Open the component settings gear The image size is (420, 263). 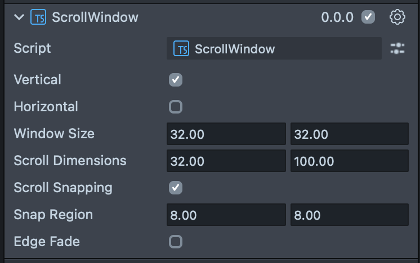pyautogui.click(x=397, y=17)
